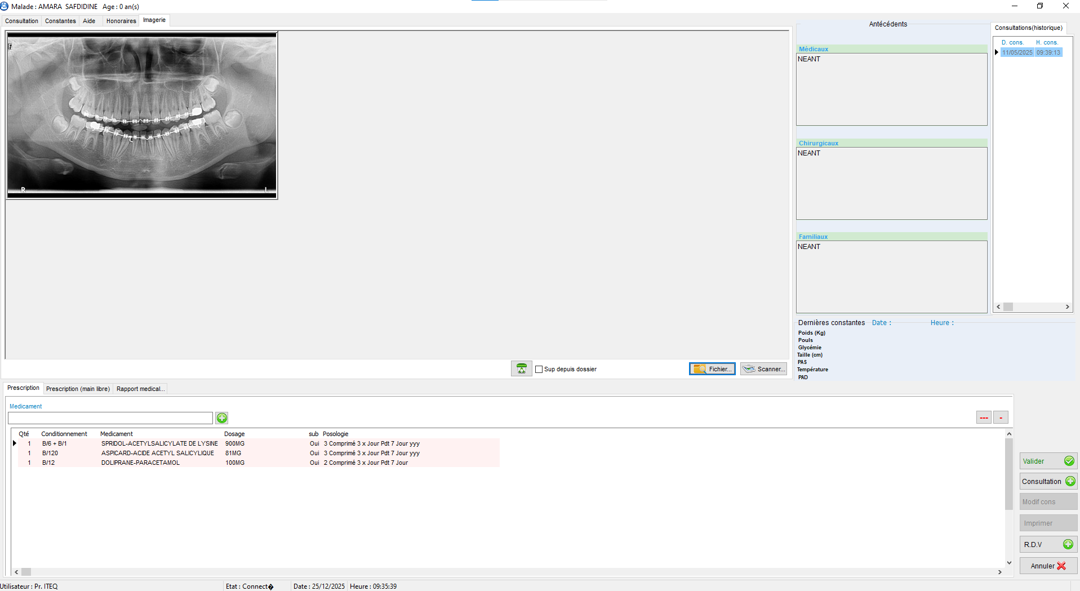Switch to Prescription (main libre) tab
This screenshot has height=591, width=1080.
coord(78,389)
